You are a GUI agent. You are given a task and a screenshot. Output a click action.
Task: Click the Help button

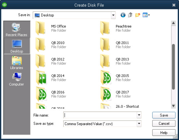(x=164, y=132)
